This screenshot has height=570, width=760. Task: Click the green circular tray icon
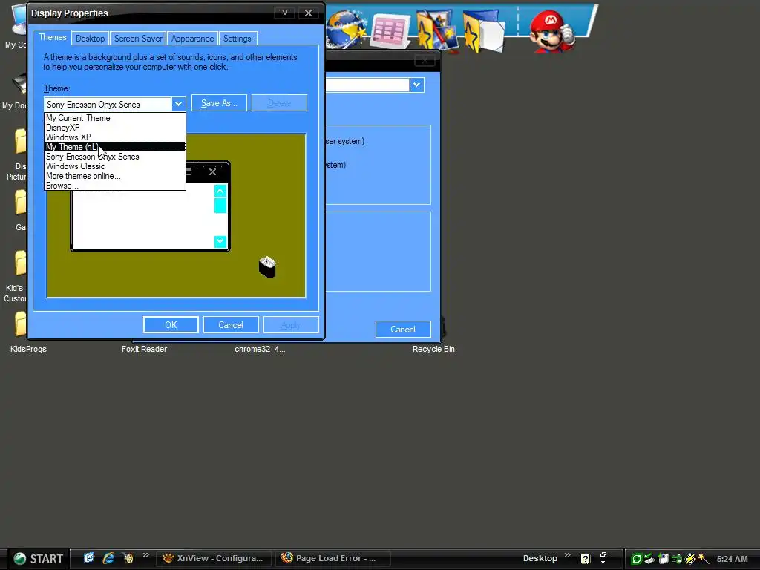pyautogui.click(x=637, y=559)
